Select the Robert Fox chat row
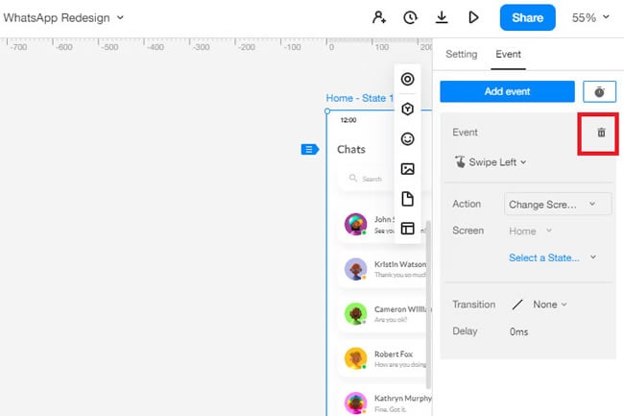Screen dimensions: 624x416 click(x=384, y=358)
